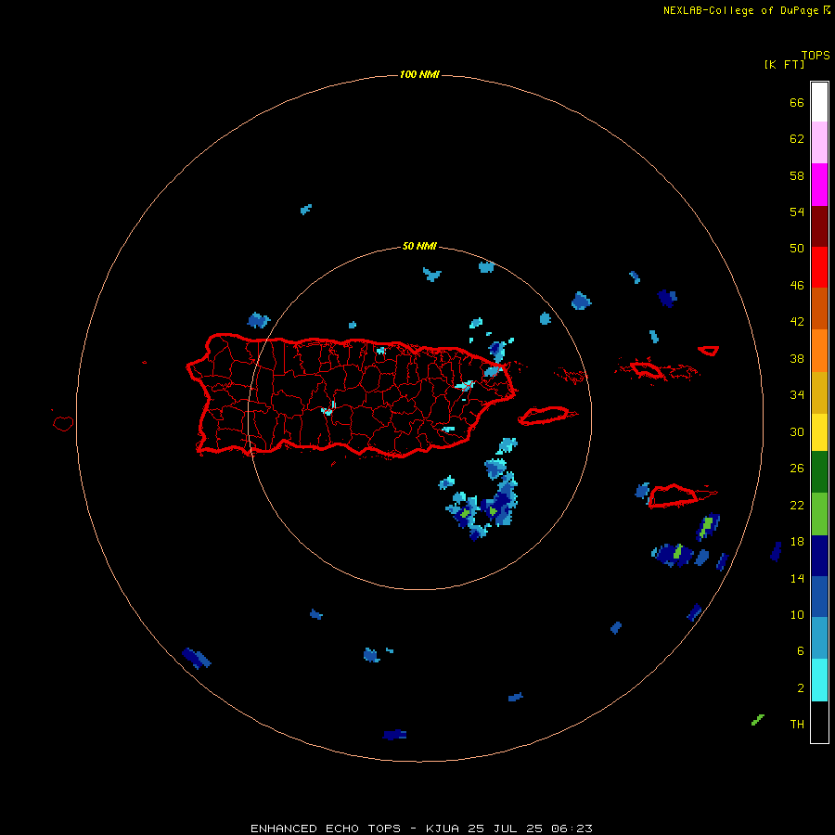835x835 pixels.
Task: Click the dark red 54 K FT swatch
Action: [x=819, y=226]
